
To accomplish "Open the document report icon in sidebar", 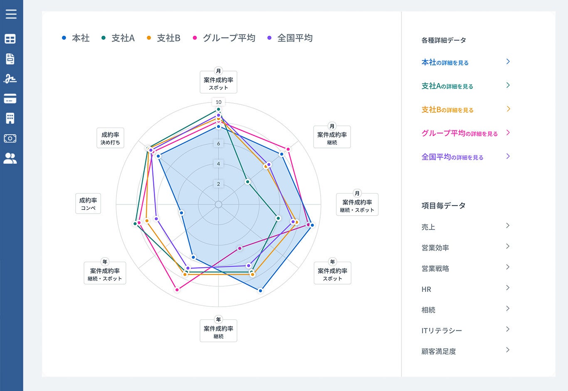I will 10,59.
